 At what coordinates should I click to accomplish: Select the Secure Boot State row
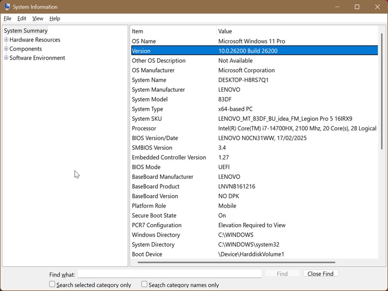pyautogui.click(x=255, y=215)
